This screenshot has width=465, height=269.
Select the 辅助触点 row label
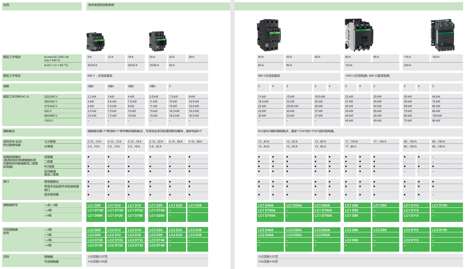[x=9, y=131]
